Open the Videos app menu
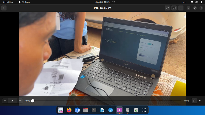 25,2
